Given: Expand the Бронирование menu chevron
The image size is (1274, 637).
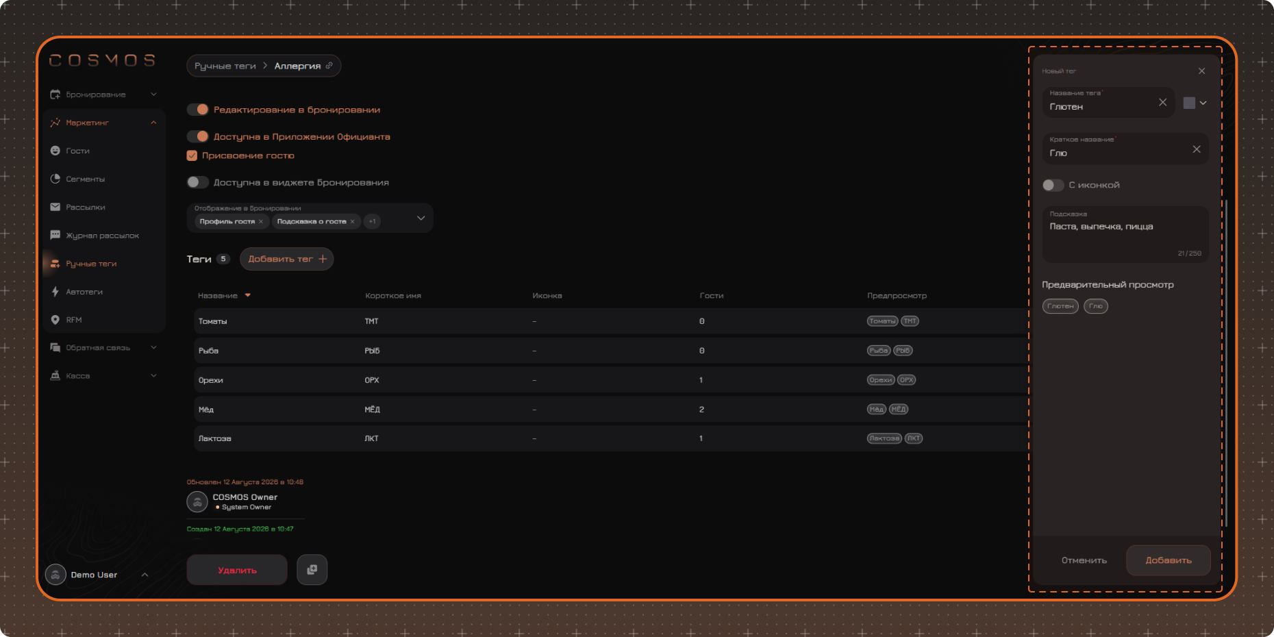Looking at the screenshot, I should click(153, 95).
